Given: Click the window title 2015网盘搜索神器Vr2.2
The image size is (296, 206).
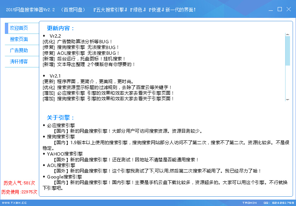Looking at the screenshot, I should tap(30, 10).
